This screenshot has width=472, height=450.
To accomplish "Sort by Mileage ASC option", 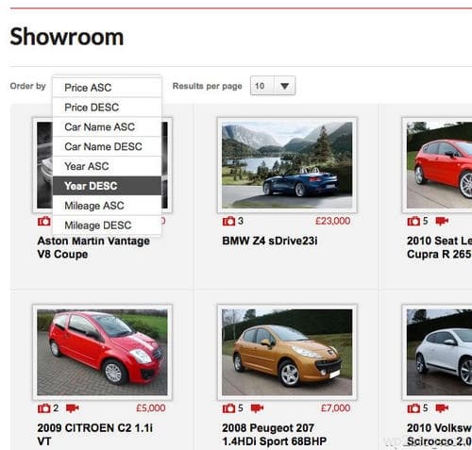I will [x=107, y=206].
